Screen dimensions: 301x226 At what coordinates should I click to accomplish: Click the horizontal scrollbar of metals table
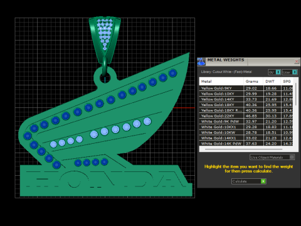(243, 149)
